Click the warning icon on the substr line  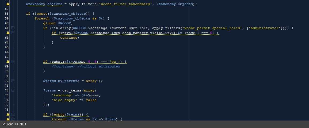7,62
